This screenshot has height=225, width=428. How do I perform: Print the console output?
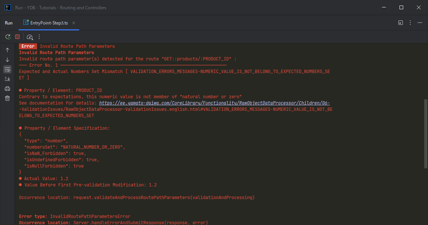point(7,89)
